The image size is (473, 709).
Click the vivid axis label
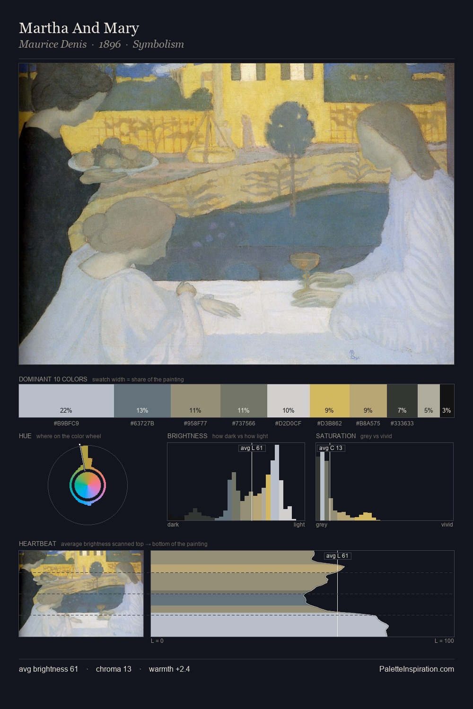447,525
